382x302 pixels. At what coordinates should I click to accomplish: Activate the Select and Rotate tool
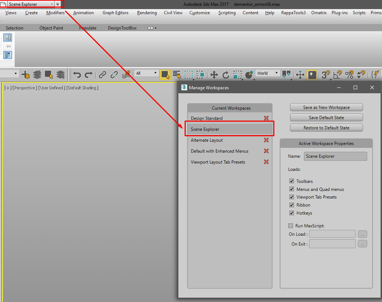(225, 75)
